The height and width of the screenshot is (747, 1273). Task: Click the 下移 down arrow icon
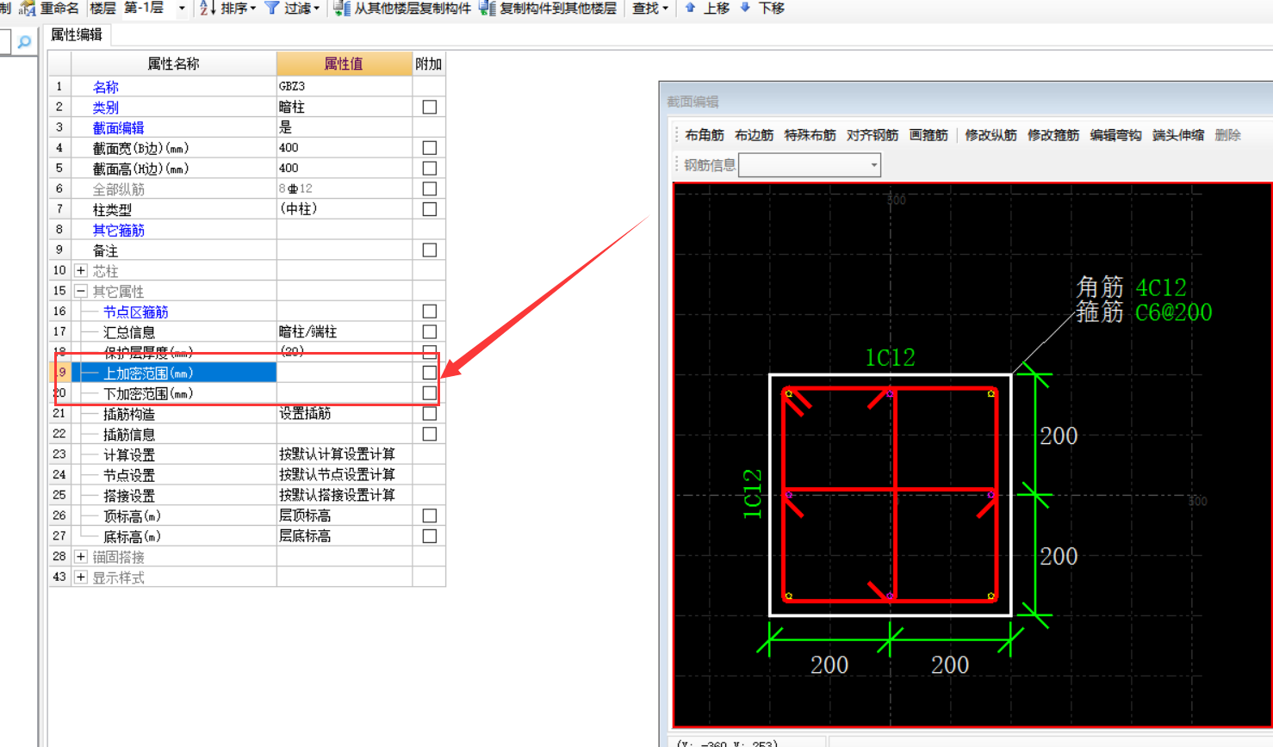[x=746, y=8]
